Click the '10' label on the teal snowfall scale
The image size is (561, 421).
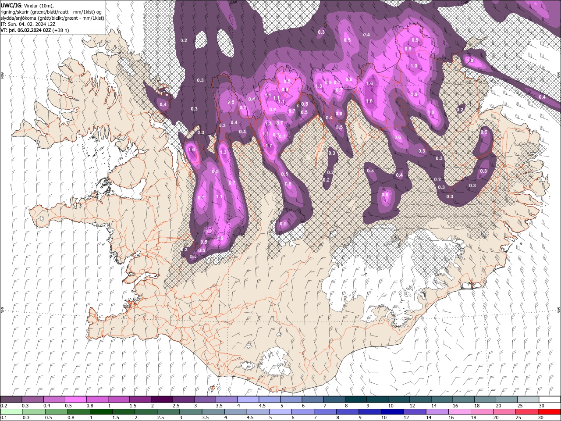(x=391, y=406)
